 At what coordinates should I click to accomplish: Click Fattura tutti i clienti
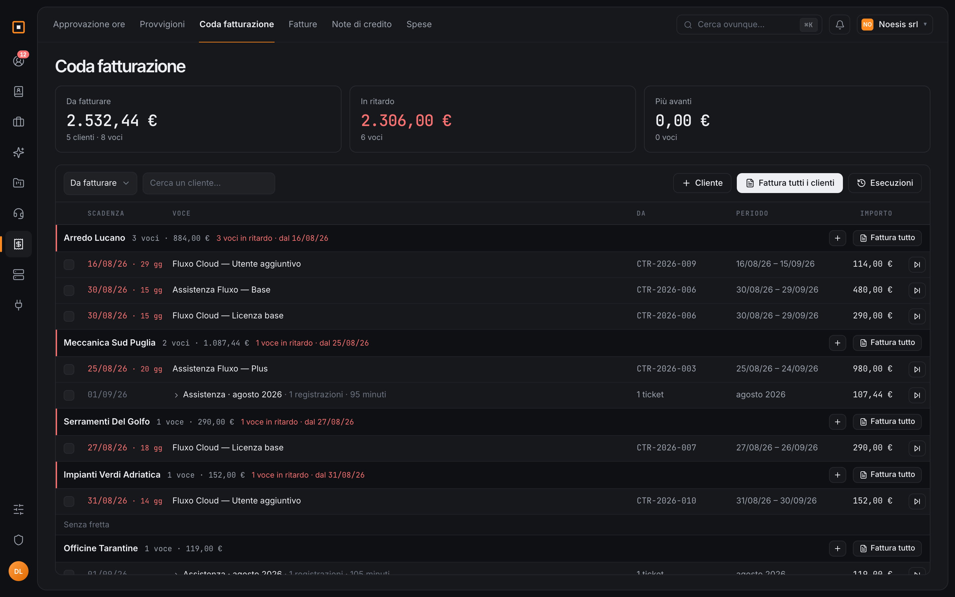point(790,183)
